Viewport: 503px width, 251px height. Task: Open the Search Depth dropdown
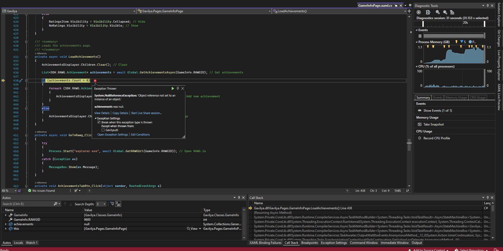click(x=104, y=204)
